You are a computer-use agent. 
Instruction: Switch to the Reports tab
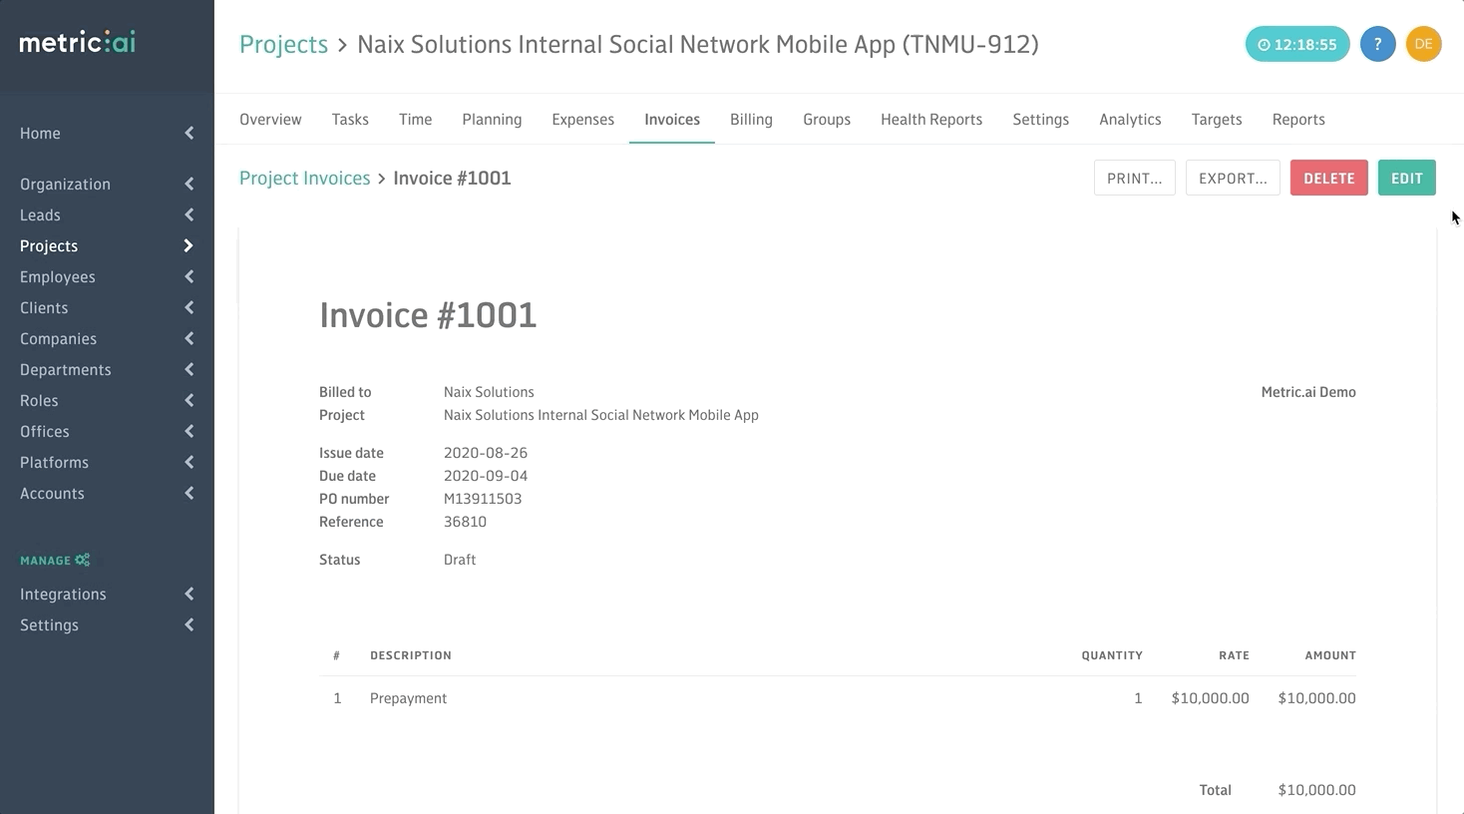pos(1298,119)
